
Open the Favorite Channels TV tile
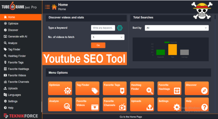115,105
